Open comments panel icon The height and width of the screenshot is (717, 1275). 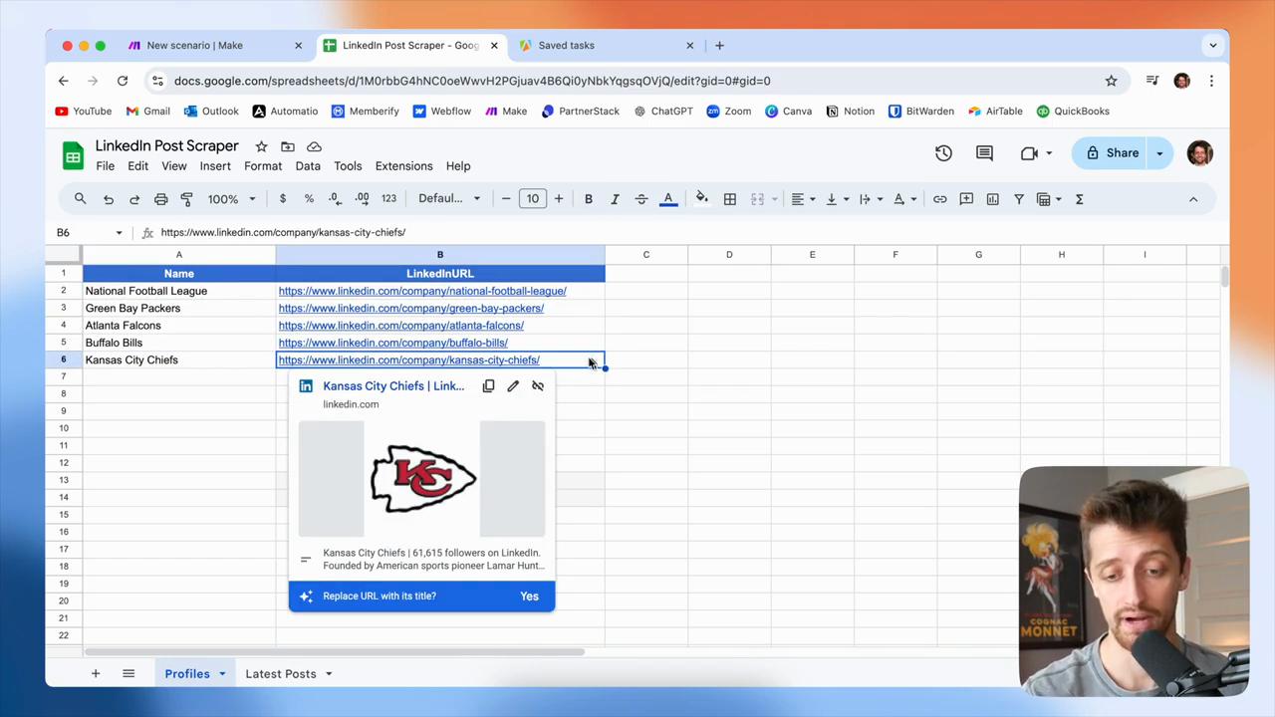[x=984, y=153]
